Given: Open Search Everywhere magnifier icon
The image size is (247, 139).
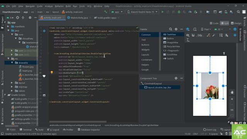Looking at the screenshot, I should click(x=239, y=12).
